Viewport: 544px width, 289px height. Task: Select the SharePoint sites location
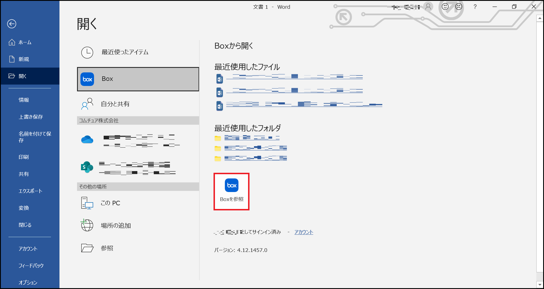coord(138,168)
